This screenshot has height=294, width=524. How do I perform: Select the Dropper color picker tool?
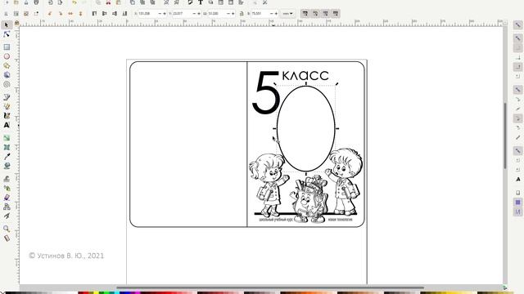pyautogui.click(x=7, y=156)
